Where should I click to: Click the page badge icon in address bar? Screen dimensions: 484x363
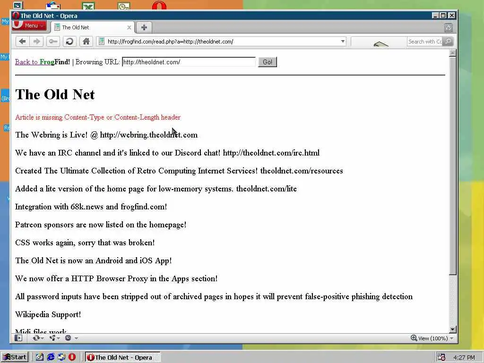pyautogui.click(x=102, y=42)
